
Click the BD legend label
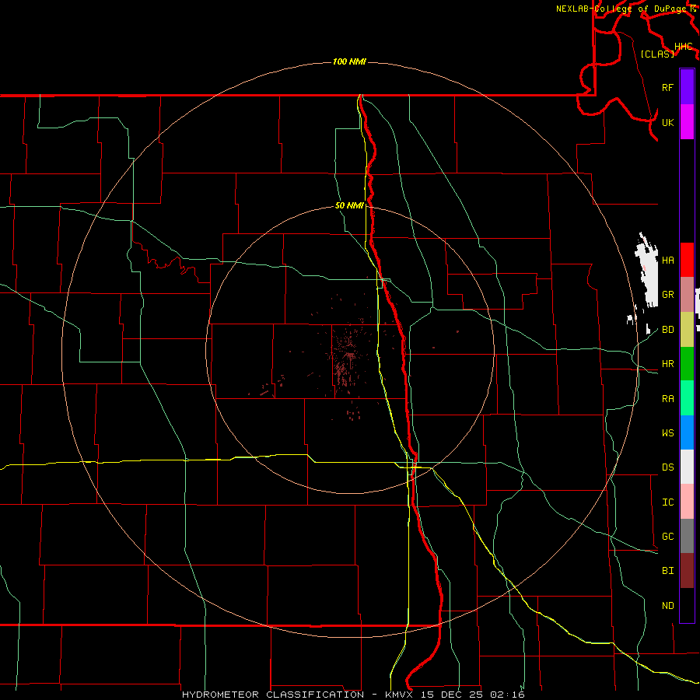[667, 330]
